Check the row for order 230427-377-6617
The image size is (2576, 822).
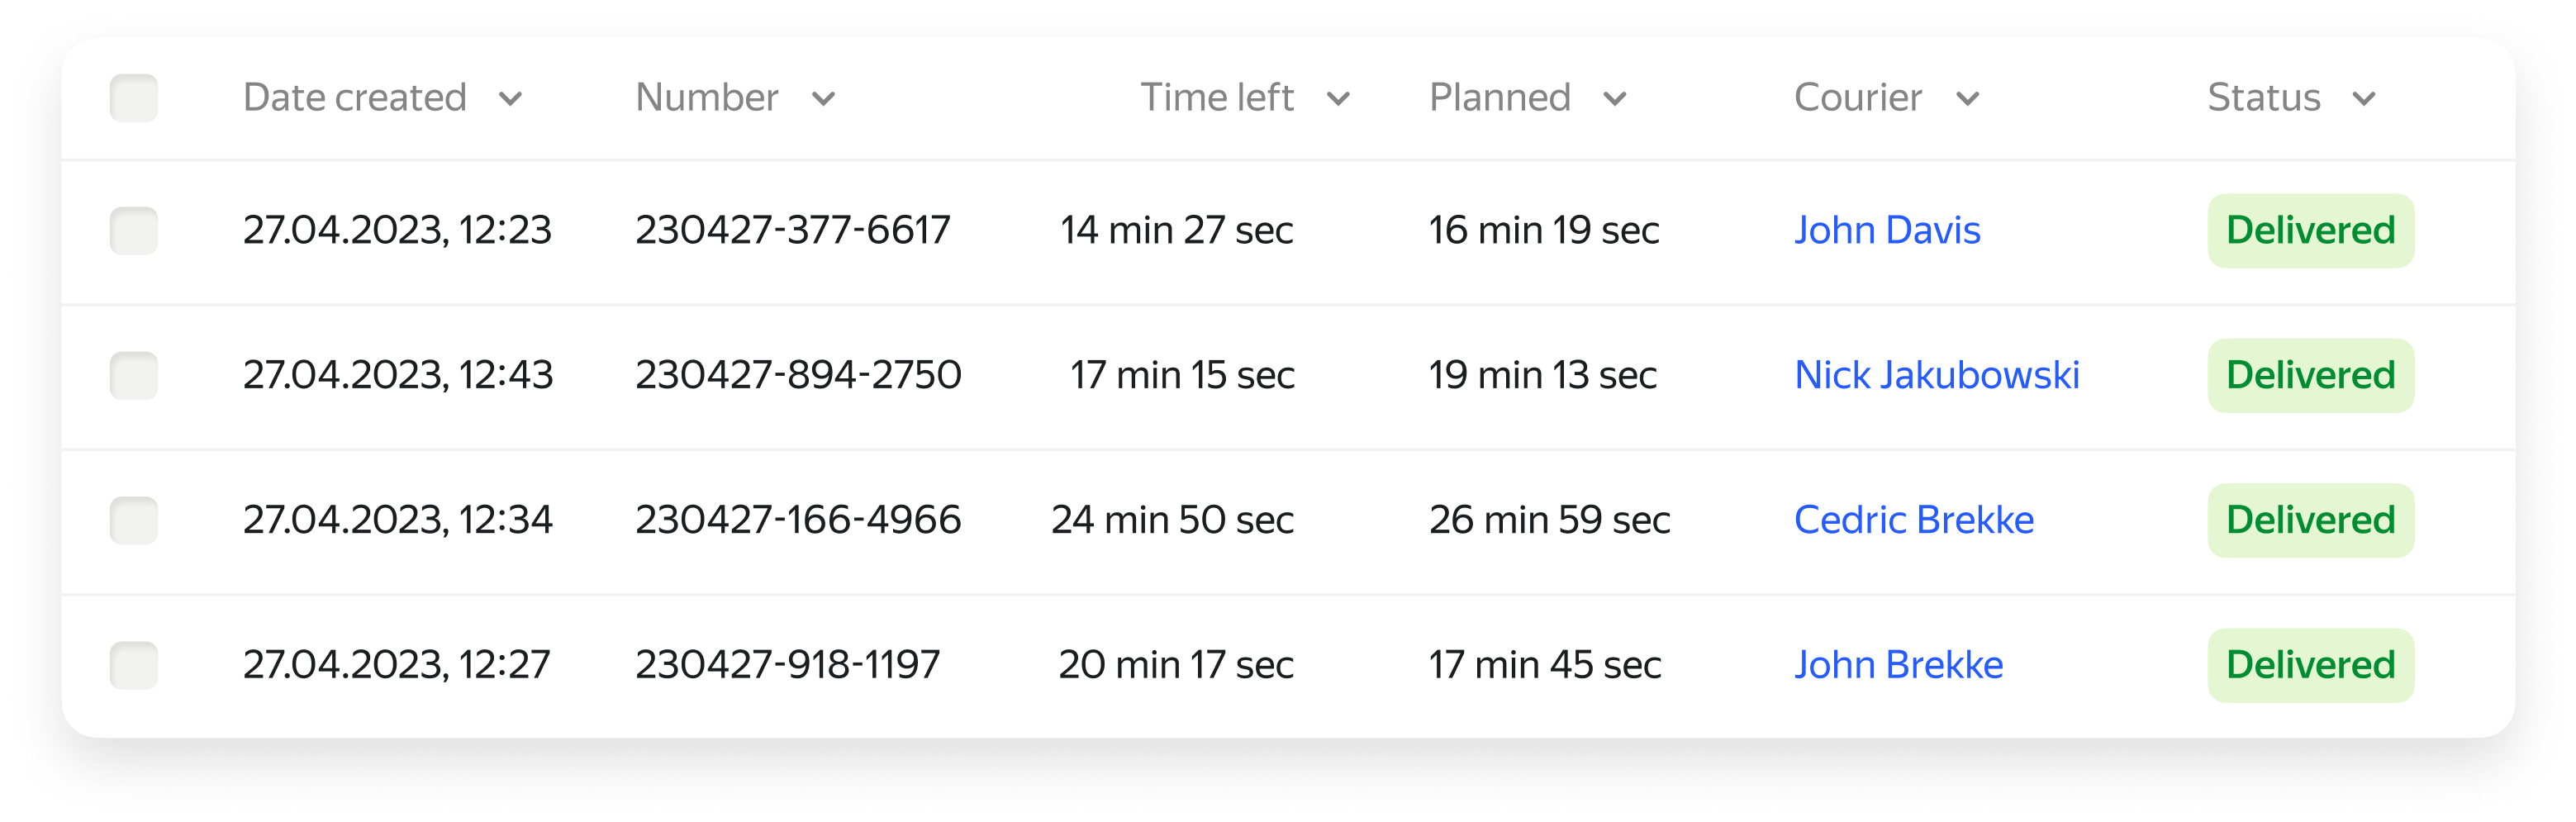134,231
